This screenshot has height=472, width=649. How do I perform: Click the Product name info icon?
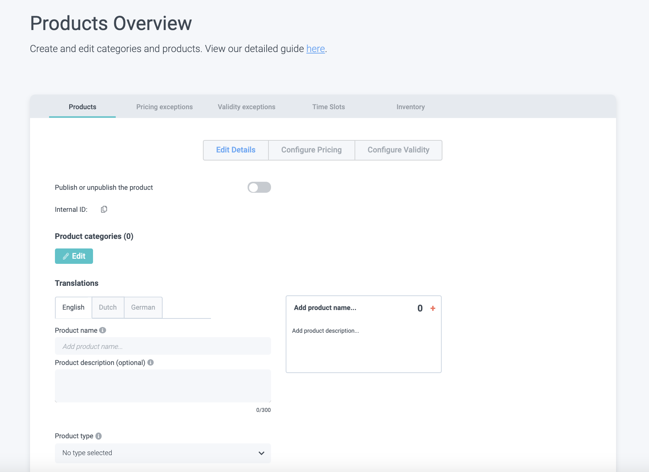point(103,330)
